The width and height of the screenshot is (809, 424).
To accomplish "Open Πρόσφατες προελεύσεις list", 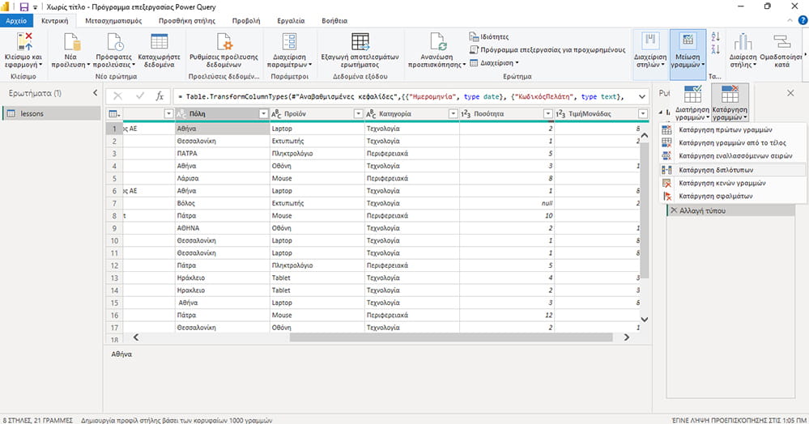I will pos(114,50).
